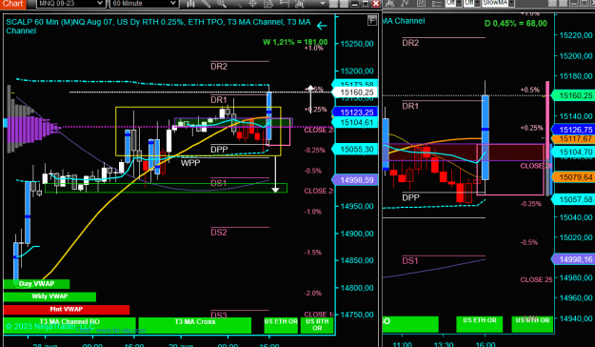Toggle the red Mnt VWAP button

67,310
